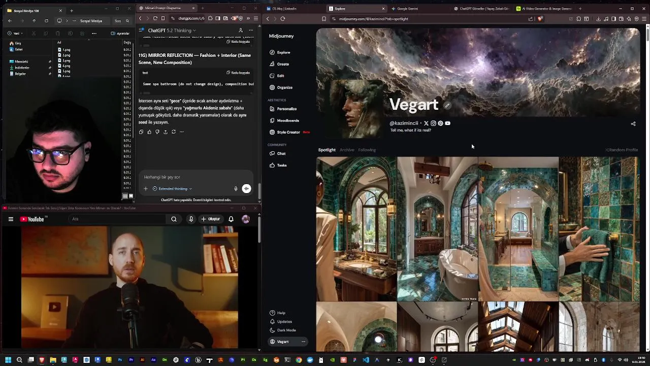Open ChatGPT model selector 5.2 Thinking
This screenshot has width=650, height=366.
(x=172, y=30)
